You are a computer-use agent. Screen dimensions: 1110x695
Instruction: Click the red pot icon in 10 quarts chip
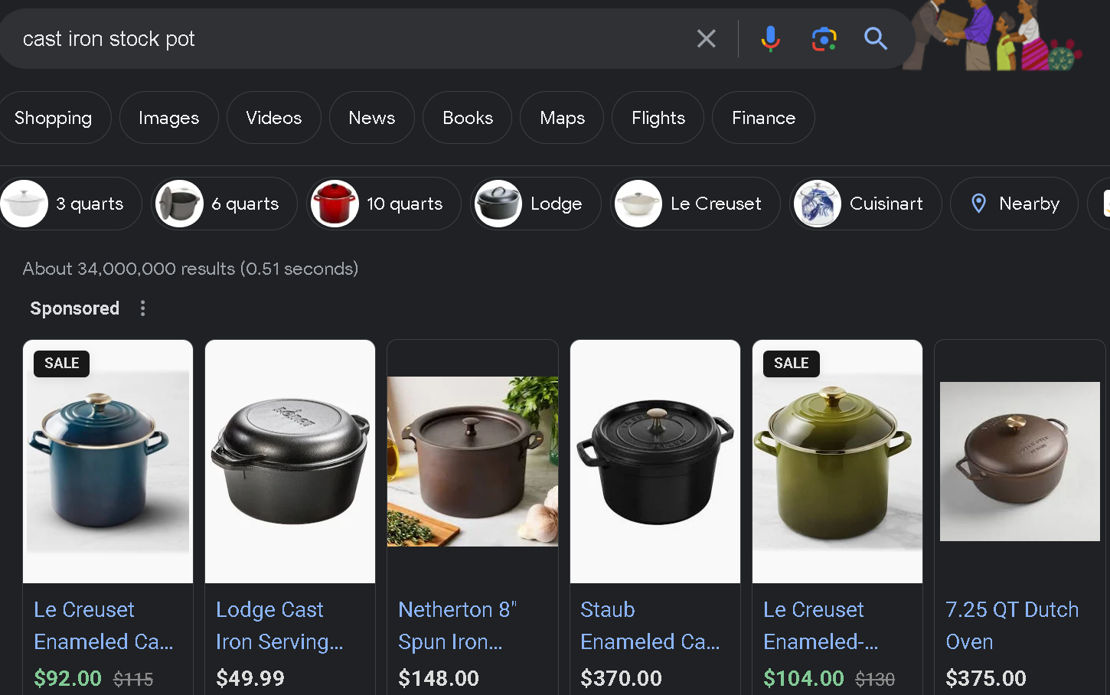point(335,204)
